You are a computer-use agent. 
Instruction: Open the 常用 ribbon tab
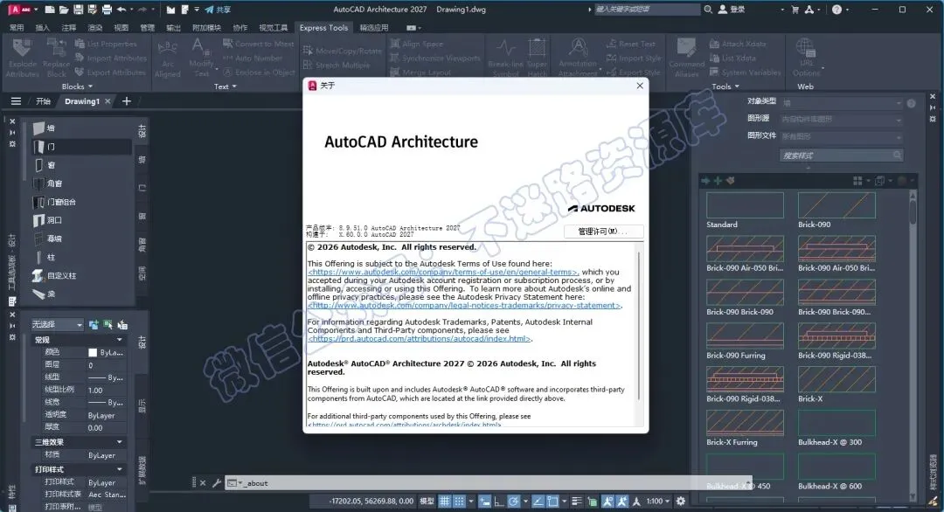coord(17,28)
